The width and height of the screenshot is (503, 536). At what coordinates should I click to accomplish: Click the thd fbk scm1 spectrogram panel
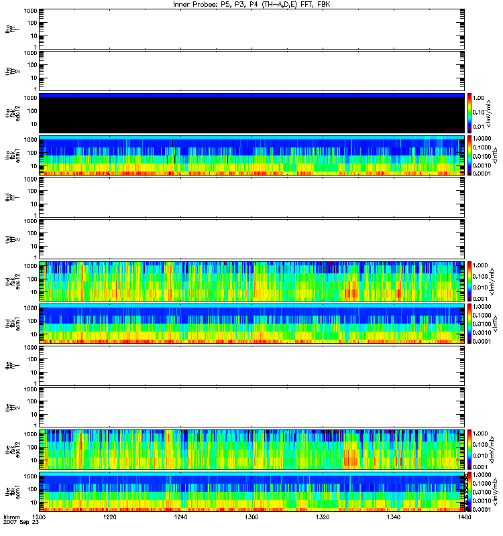[251, 324]
